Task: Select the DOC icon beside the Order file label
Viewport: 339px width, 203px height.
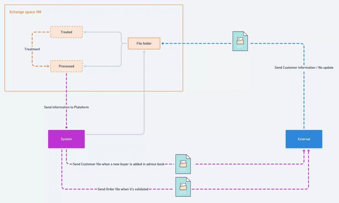Action: tap(183, 187)
